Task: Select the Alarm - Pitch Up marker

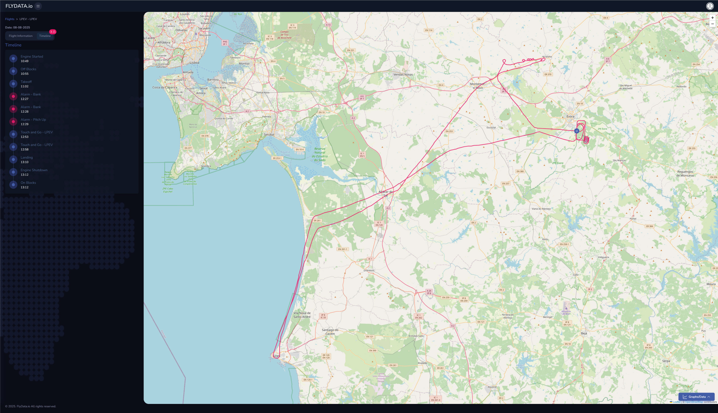Action: [x=13, y=122]
